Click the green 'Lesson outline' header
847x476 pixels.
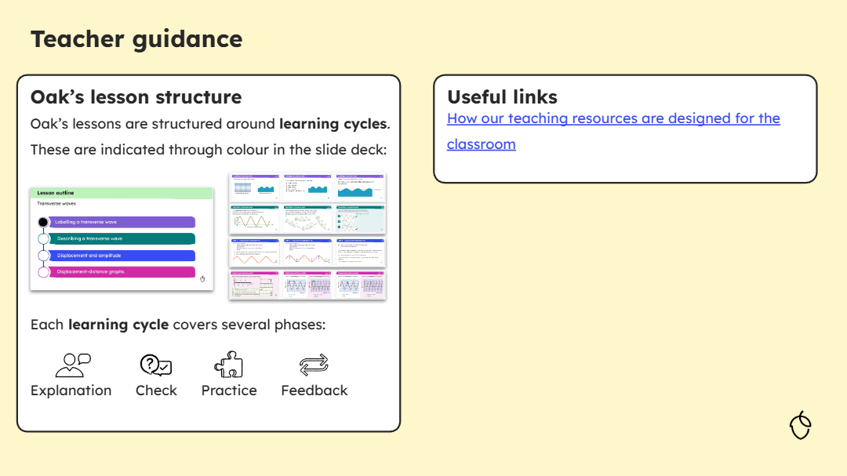coord(122,192)
